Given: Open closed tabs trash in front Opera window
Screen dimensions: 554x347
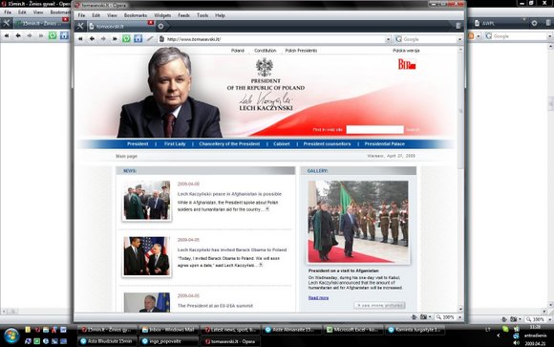Looking at the screenshot, I should 458,26.
